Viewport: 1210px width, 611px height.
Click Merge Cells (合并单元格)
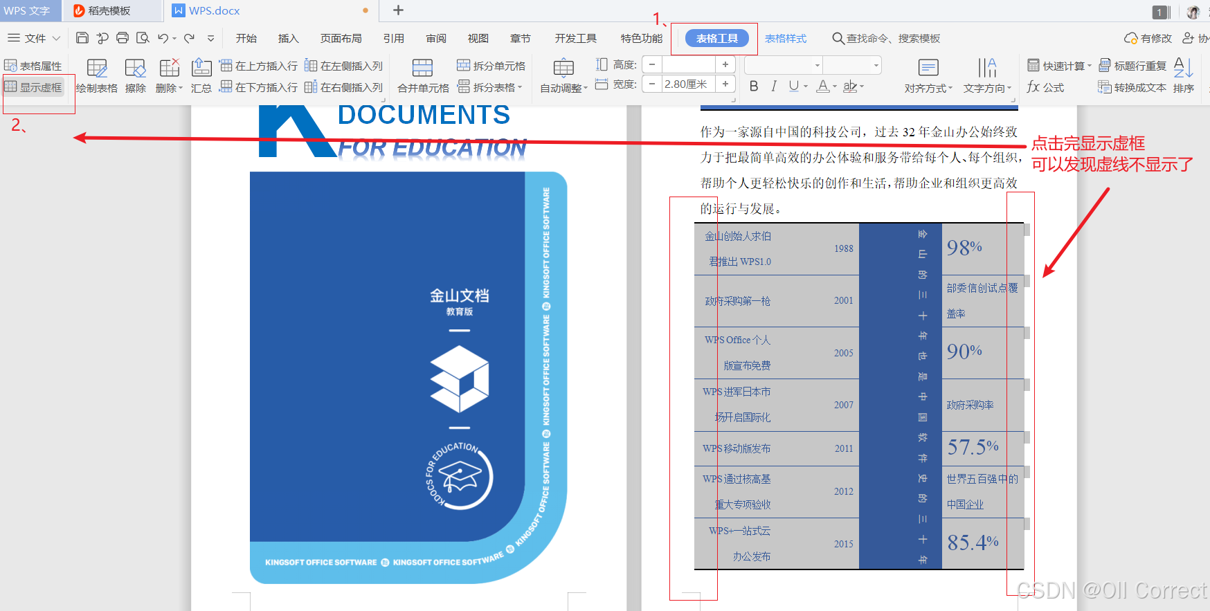tap(423, 77)
